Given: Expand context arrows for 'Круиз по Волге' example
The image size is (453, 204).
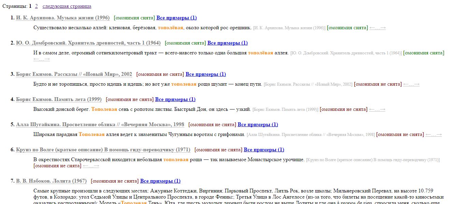Looking at the screenshot, I should [91, 166].
